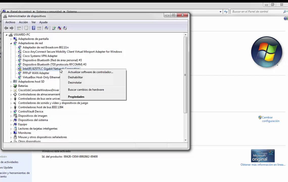
Task: Go back with the toolbar Back arrow
Action: (6, 28)
